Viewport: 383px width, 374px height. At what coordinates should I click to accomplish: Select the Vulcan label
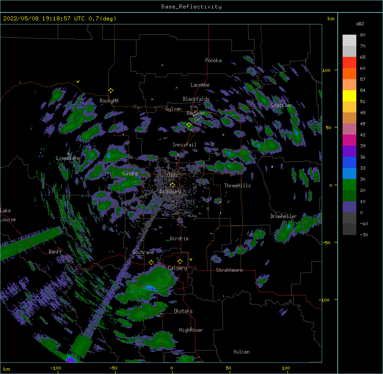coord(241,352)
